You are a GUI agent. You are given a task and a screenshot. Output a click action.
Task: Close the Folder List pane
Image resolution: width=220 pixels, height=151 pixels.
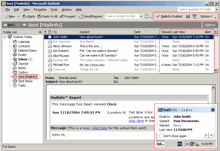point(40,32)
